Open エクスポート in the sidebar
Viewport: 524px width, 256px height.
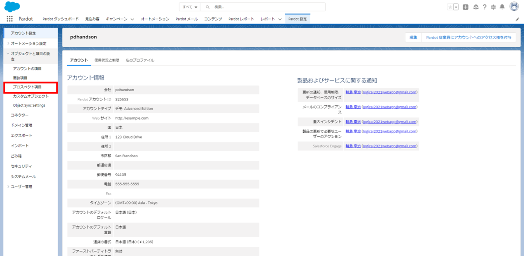click(21, 135)
